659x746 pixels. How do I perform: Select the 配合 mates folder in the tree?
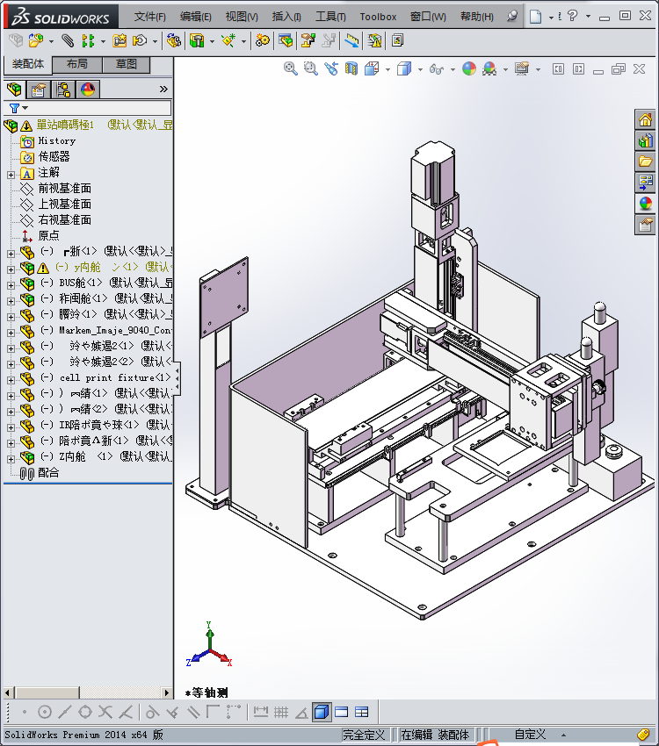(48, 473)
